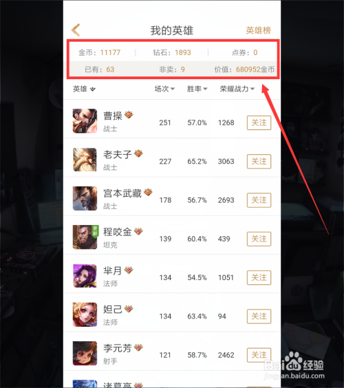Tap 芈月 hero portrait

[85, 276]
